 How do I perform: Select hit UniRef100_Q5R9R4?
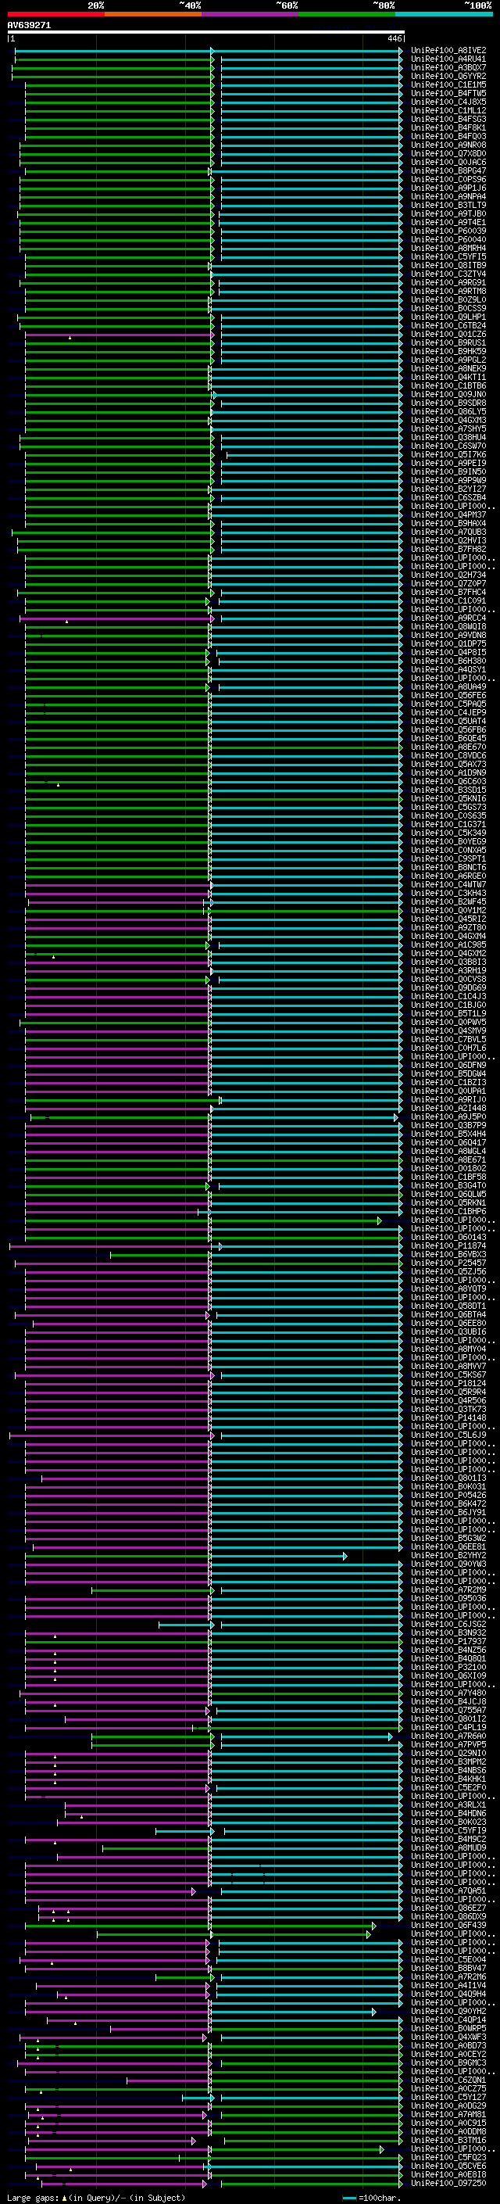coord(448,1392)
